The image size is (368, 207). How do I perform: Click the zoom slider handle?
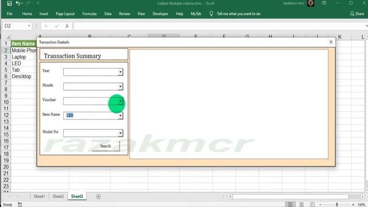[x=337, y=205]
